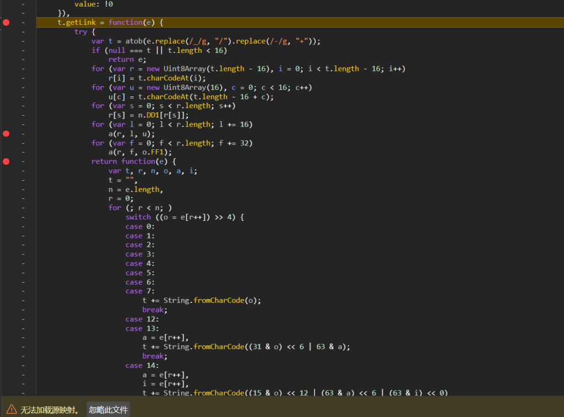Click the 'a(r, l, u);' call
The height and width of the screenshot is (417, 564).
point(132,134)
